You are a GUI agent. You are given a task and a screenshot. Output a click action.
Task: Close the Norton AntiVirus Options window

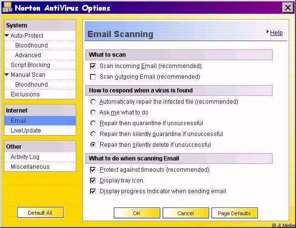288,8
